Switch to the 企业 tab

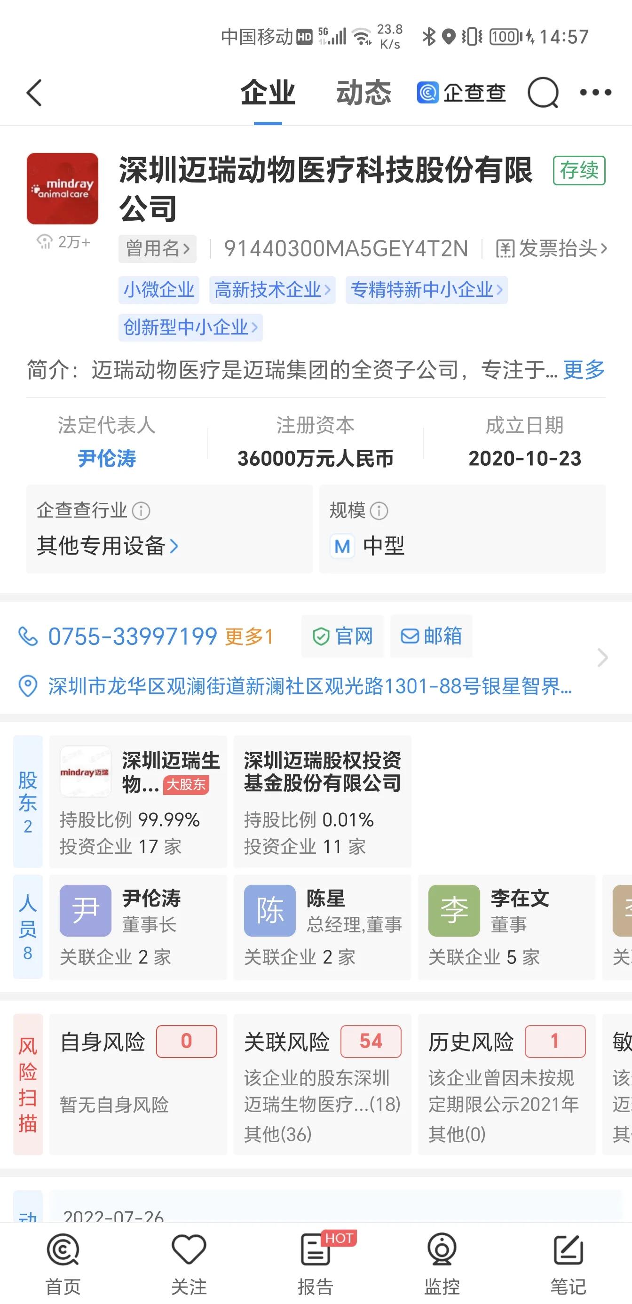[268, 93]
